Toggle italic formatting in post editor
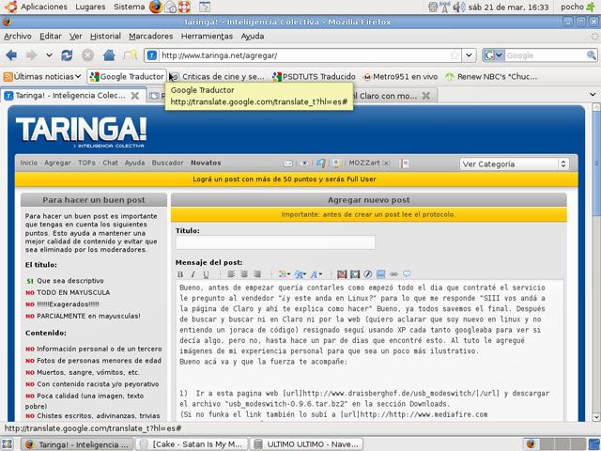Screen dimensions: 601x451 point(193,273)
